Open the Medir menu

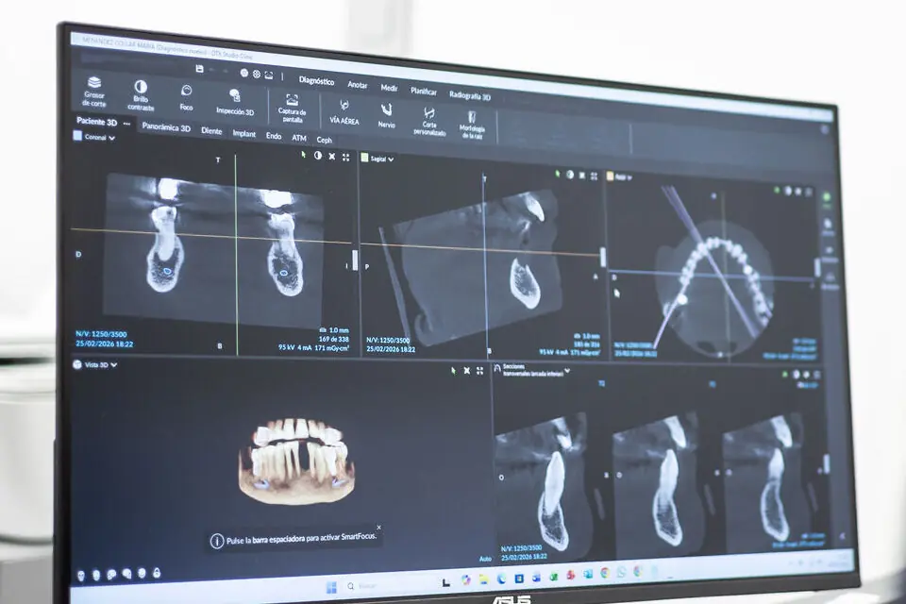389,88
